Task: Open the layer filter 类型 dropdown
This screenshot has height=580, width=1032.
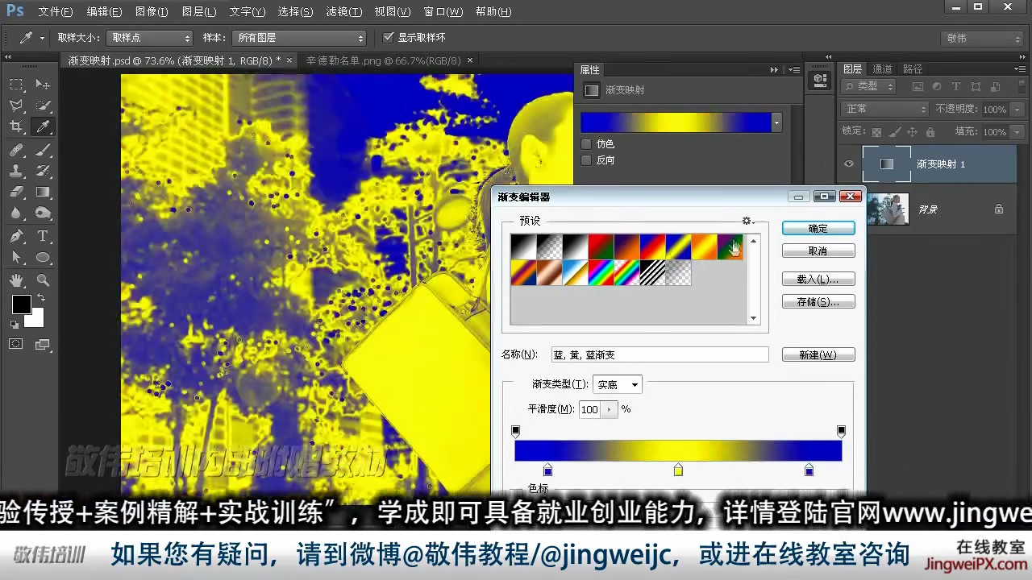Action: click(868, 86)
